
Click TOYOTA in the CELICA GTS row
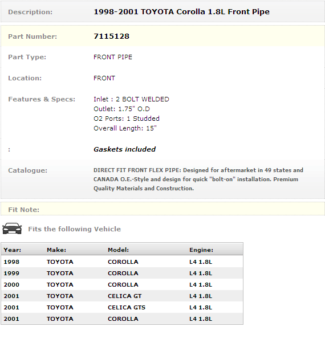[60, 307]
